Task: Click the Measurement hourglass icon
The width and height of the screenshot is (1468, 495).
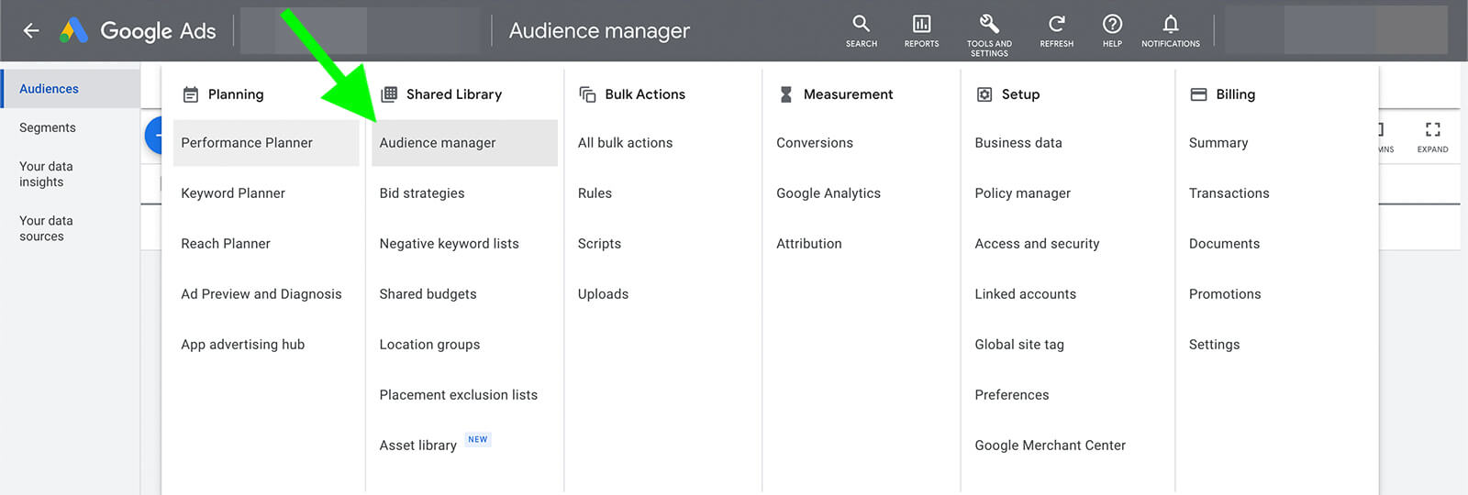Action: pos(786,94)
